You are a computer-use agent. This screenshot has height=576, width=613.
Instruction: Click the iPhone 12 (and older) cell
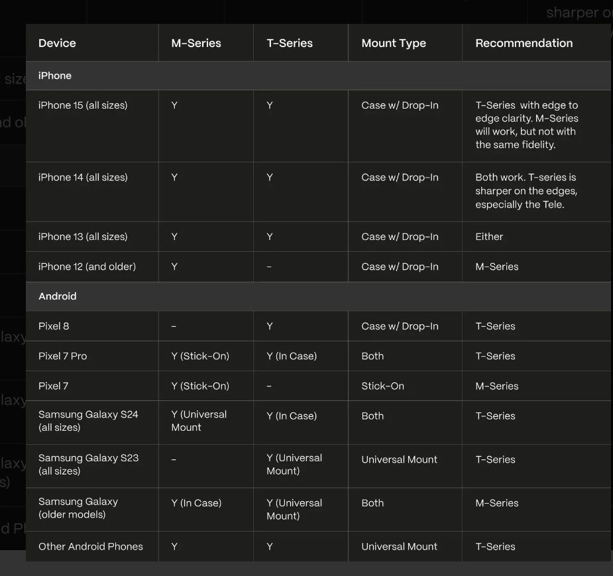[x=87, y=266]
